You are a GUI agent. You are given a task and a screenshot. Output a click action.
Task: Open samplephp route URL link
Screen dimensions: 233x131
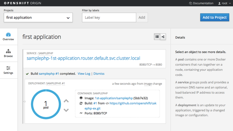(83, 58)
